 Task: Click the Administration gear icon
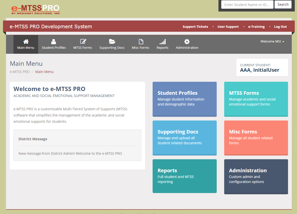187,41
